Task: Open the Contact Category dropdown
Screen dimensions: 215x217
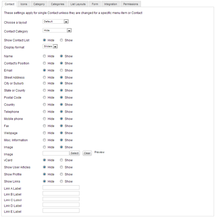Action: click(x=57, y=30)
